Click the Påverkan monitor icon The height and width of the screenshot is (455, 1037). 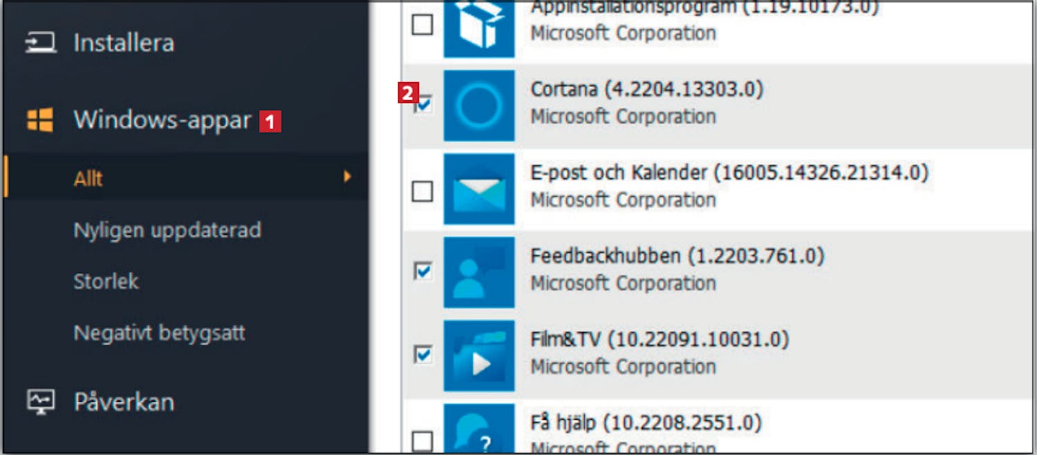click(41, 402)
